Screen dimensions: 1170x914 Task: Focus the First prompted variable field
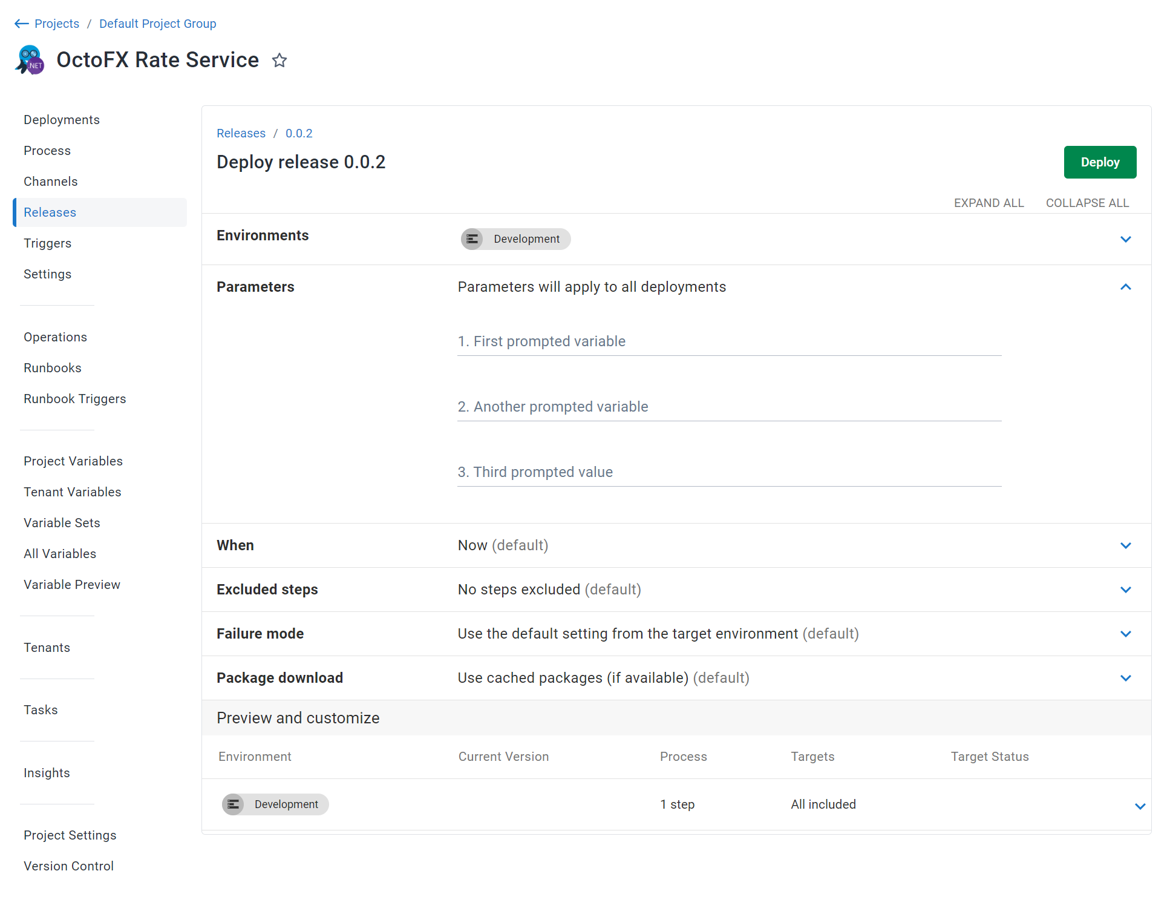(x=729, y=342)
